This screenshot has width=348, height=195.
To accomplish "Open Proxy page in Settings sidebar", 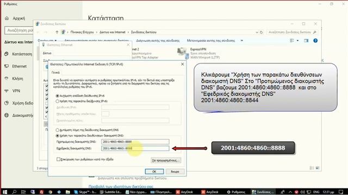I will click(18, 115).
